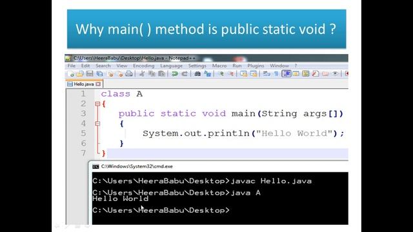The width and height of the screenshot is (413, 232).
Task: Click the Paste clipboard icon
Action: pos(161,74)
